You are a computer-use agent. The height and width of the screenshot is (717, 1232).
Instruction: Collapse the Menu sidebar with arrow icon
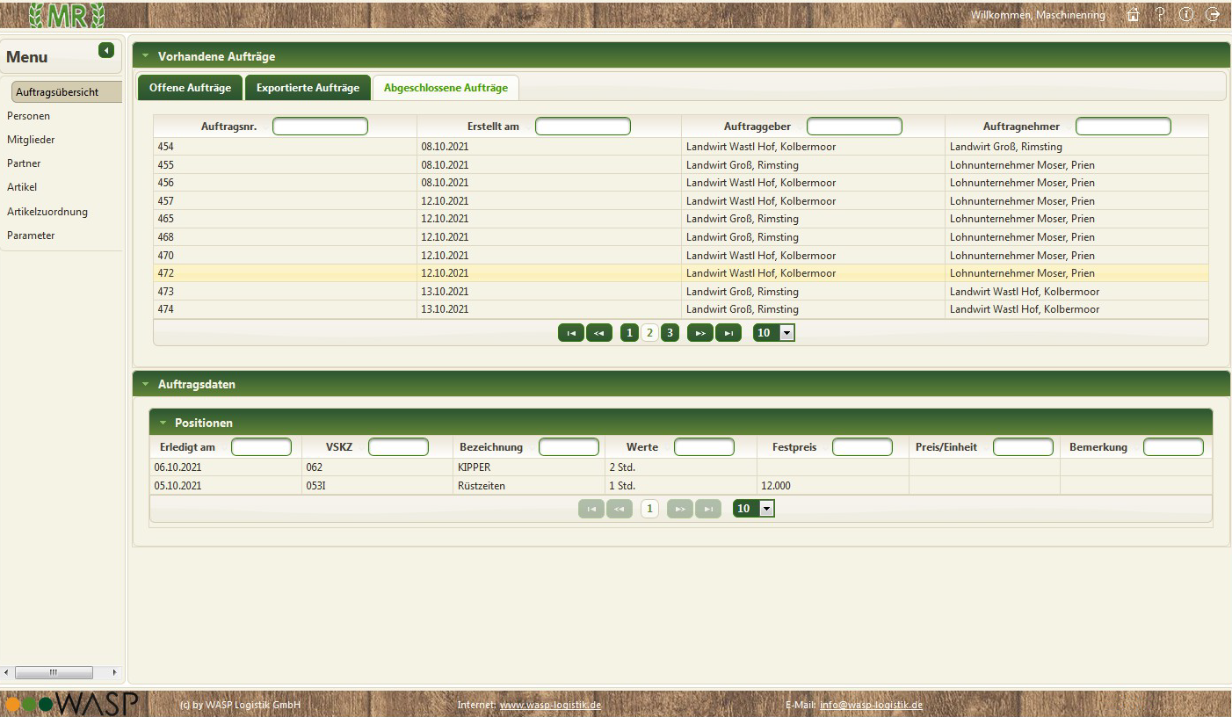click(x=106, y=51)
